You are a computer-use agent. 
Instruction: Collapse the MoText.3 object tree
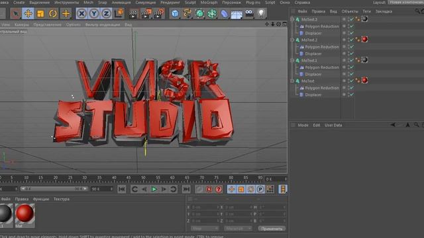(x=292, y=19)
